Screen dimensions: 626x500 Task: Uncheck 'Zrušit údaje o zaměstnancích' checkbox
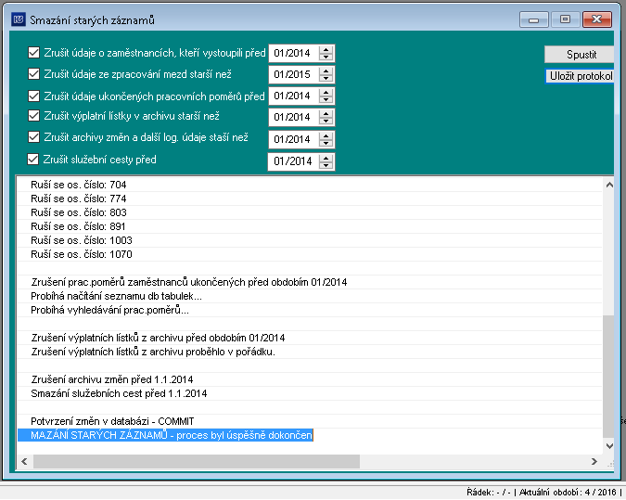34,53
